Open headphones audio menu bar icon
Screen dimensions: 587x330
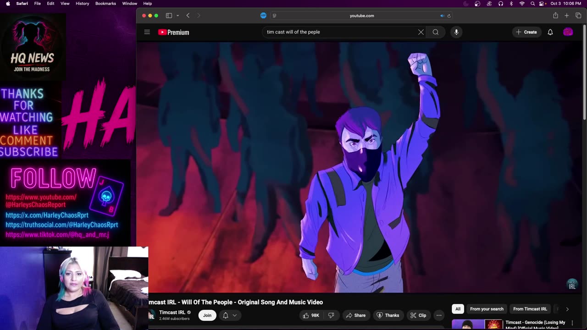(x=501, y=4)
